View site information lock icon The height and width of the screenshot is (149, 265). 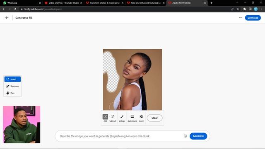coord(22,9)
